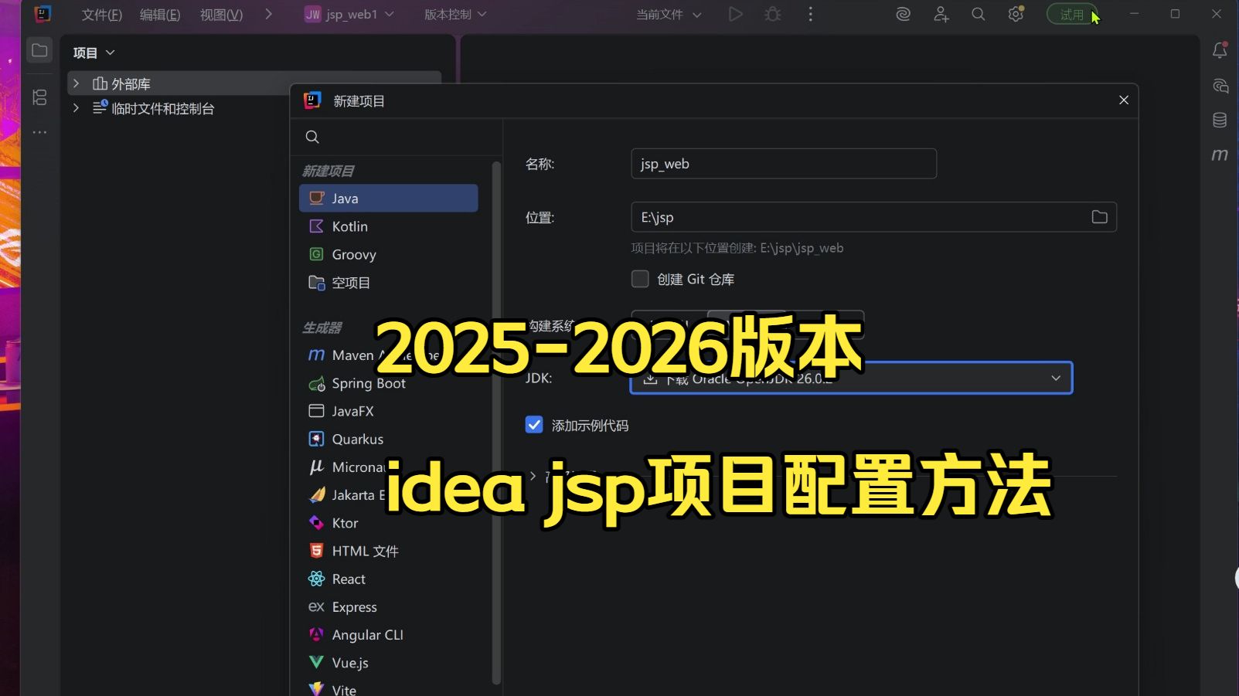
Task: Open the Project tool window folder icon
Action: [39, 51]
